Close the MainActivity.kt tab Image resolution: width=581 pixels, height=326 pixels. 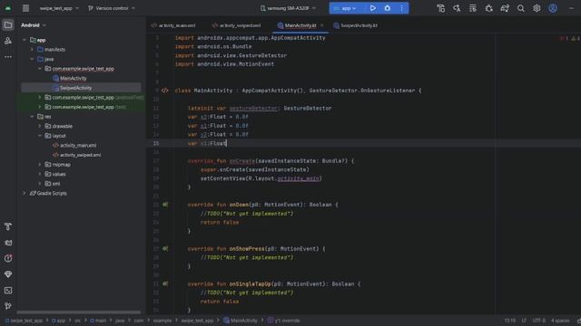click(x=322, y=25)
